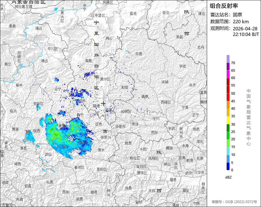Click the 崆峒区 place label
Viewport: 261px width, 207px height.
126,111
